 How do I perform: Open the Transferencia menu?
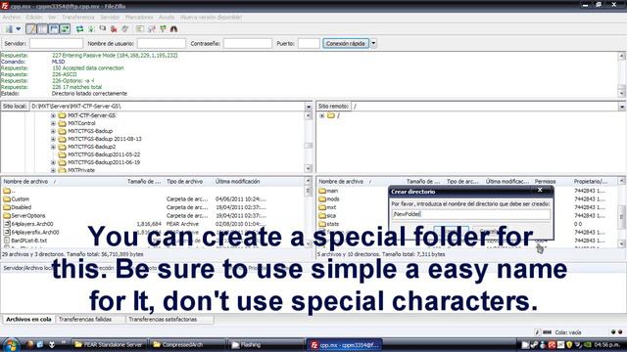point(78,18)
